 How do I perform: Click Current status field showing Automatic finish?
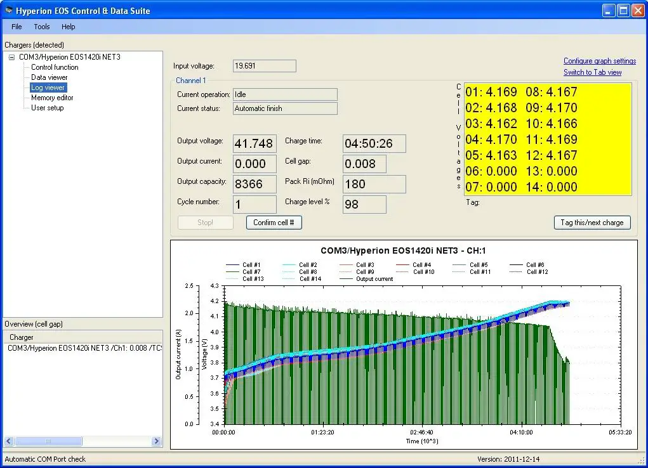(285, 108)
